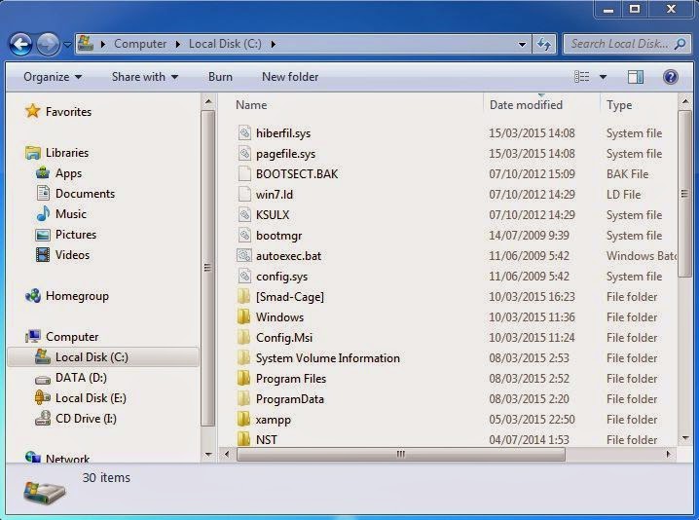The height and width of the screenshot is (520, 699).
Task: Select the hiberfil.sys file icon
Action: (244, 132)
